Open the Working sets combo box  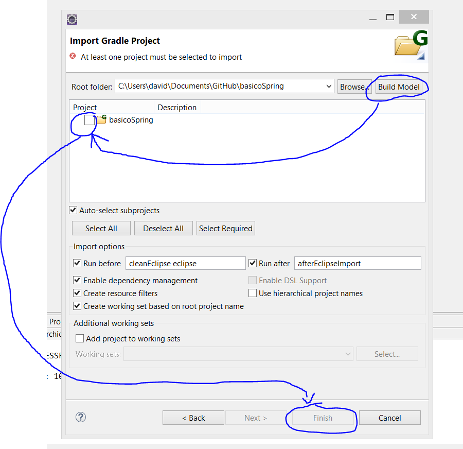238,354
